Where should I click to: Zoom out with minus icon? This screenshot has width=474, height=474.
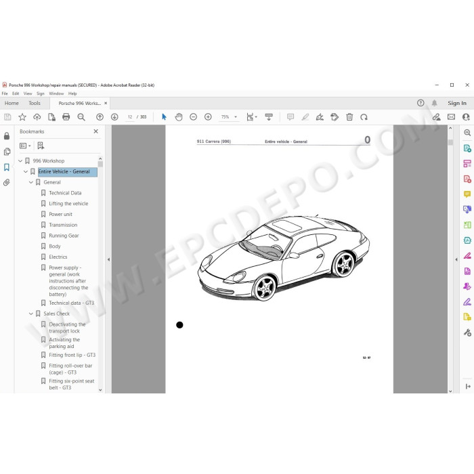coord(193,117)
